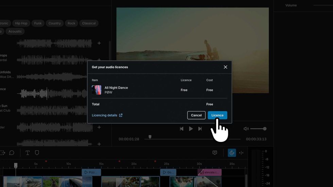Close the Get your audio licences dialog

tap(225, 67)
